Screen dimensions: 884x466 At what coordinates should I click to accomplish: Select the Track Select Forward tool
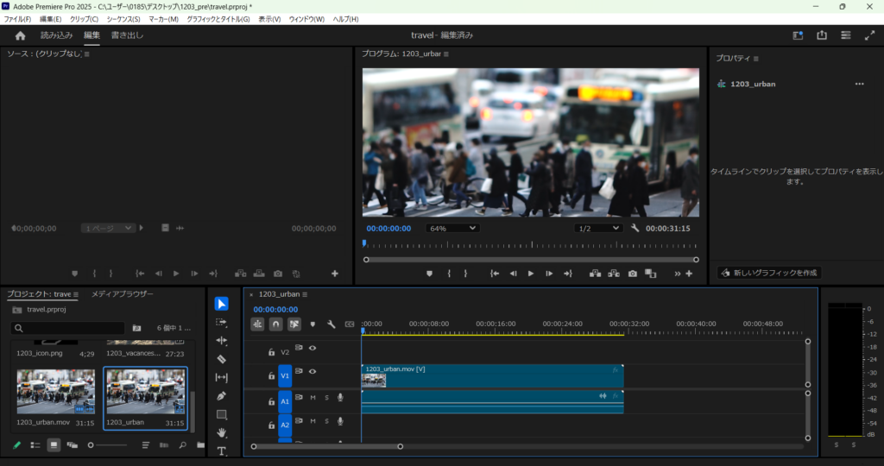pos(222,322)
